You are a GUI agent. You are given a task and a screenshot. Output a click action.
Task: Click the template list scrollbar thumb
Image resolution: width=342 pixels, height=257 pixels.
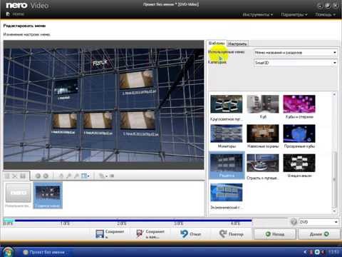coord(334,179)
